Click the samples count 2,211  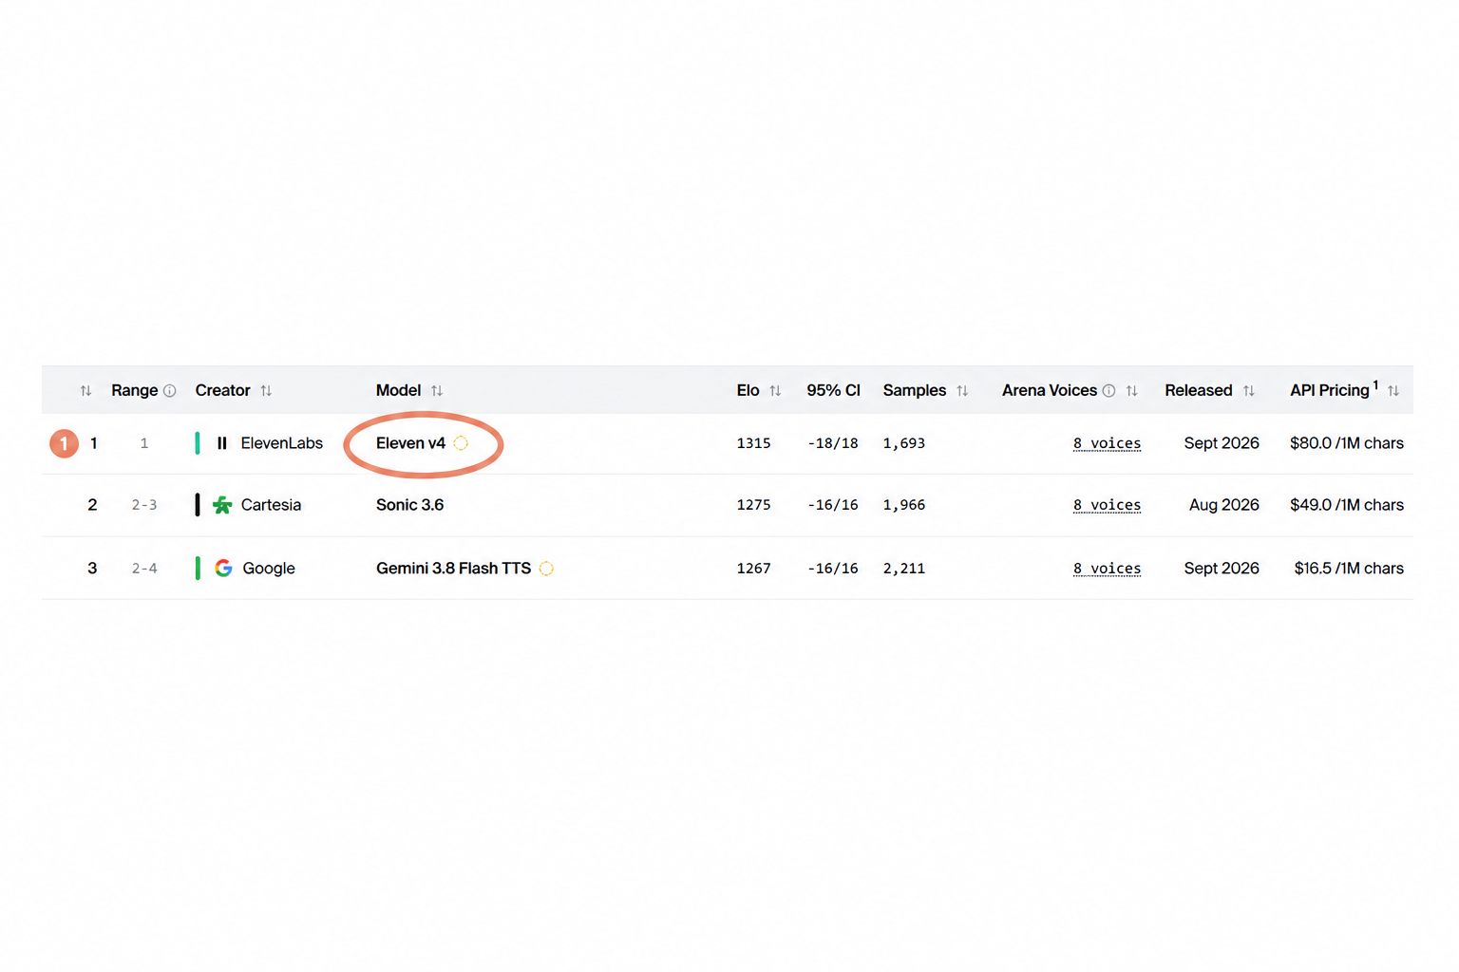903,569
